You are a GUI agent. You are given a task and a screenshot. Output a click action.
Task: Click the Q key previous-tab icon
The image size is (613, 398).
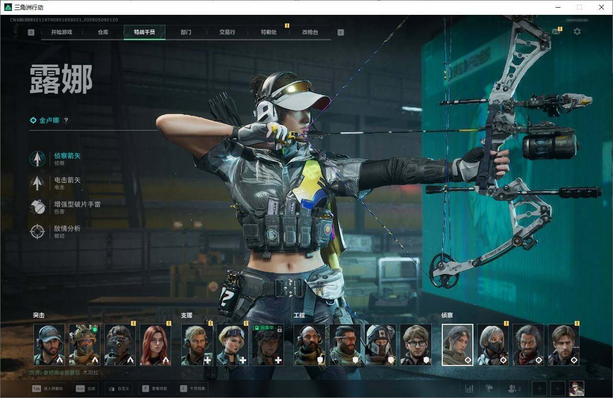(31, 33)
